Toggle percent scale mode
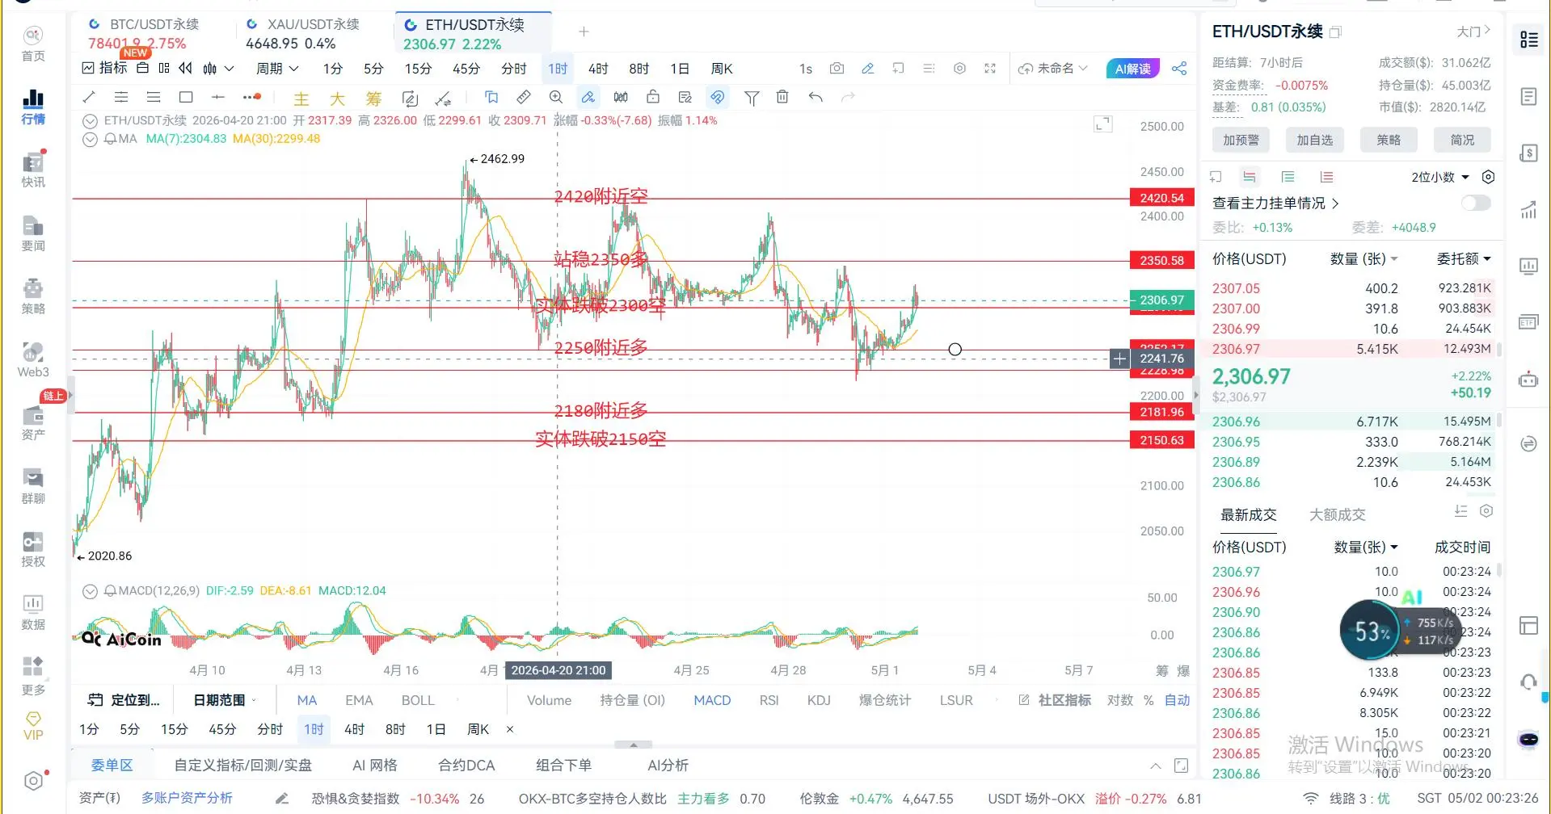Image resolution: width=1551 pixels, height=814 pixels. [x=1148, y=700]
